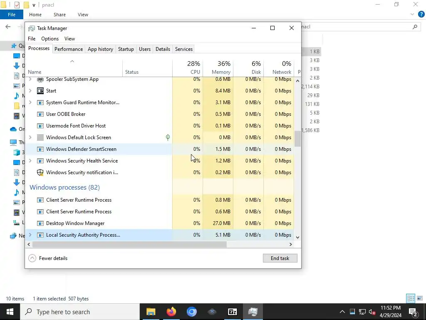This screenshot has height=320, width=426.
Task: Click the File Explorer help question mark icon
Action: (421, 15)
